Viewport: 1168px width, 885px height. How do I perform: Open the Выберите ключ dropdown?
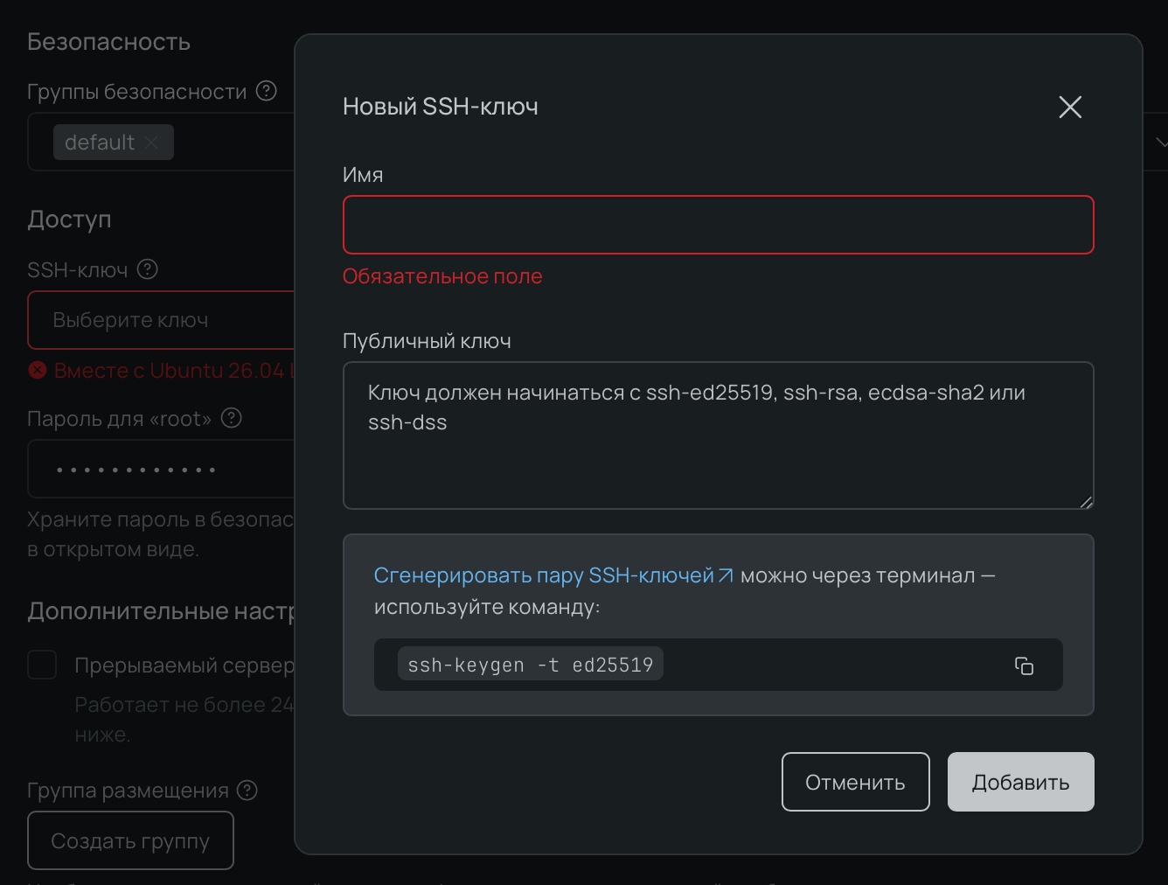pos(162,320)
